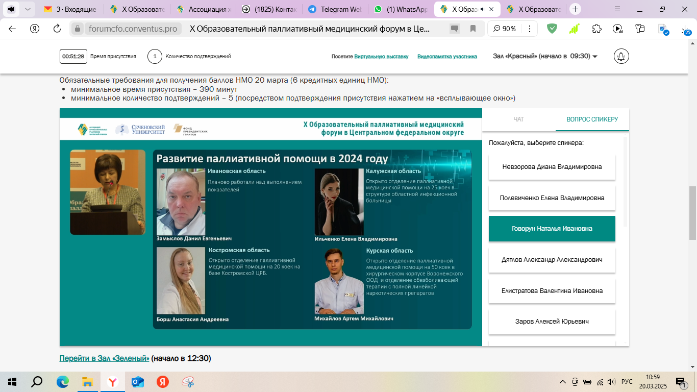Open the red Yandex taskbar icon
The image size is (697, 392).
pyautogui.click(x=162, y=382)
